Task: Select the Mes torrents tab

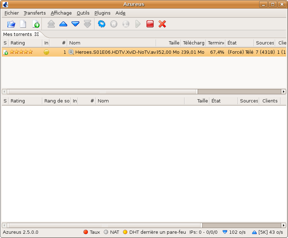Action: (18, 35)
